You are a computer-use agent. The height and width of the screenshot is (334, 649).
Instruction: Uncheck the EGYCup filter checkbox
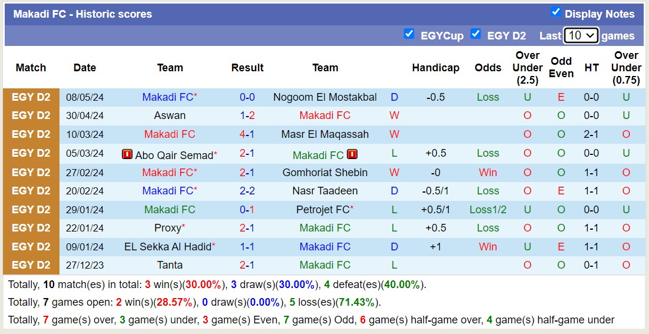(x=409, y=34)
